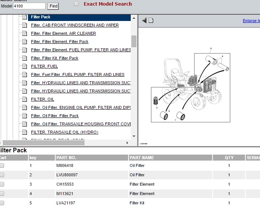Screen dimensions: 260x210
Task: Click the document icon beside Filter Pack
Action: (25, 17)
